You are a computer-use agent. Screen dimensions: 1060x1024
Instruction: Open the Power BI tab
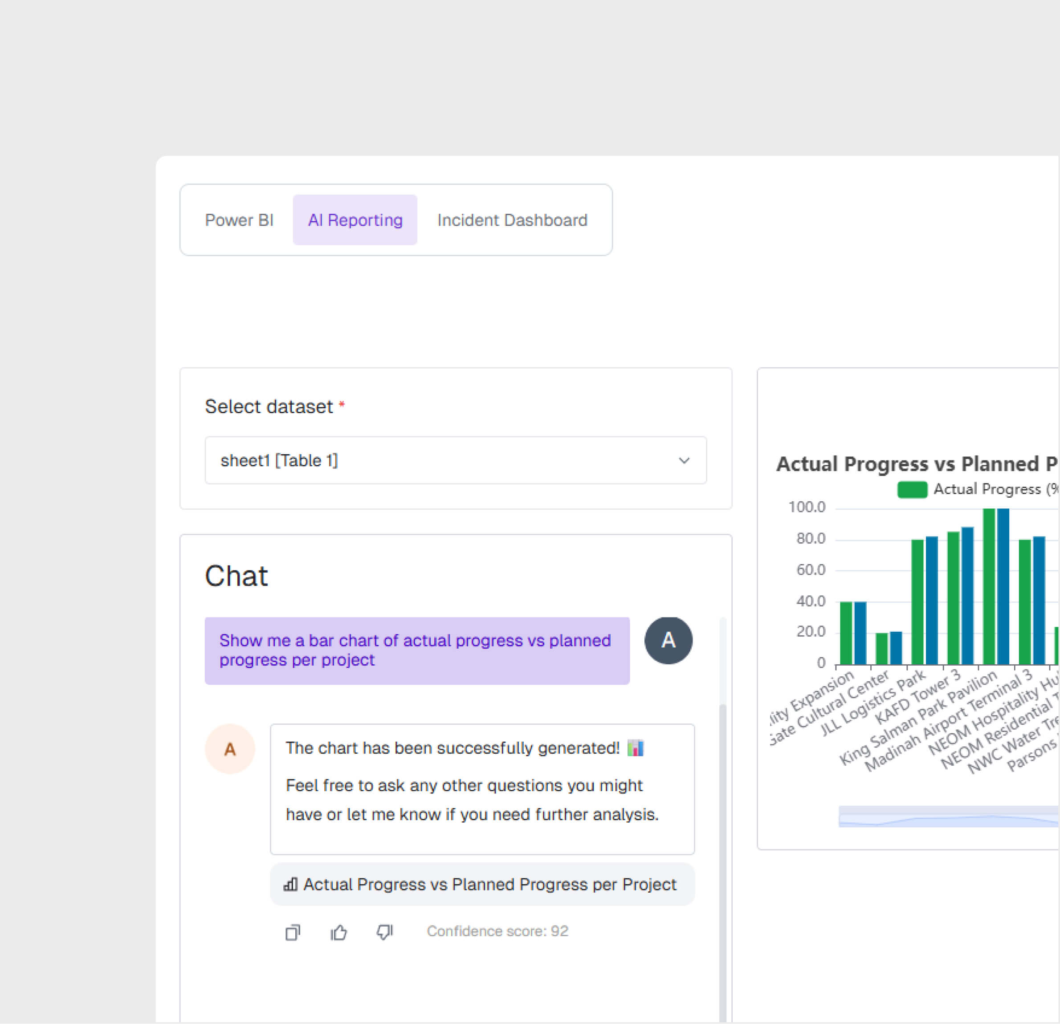[x=240, y=219]
